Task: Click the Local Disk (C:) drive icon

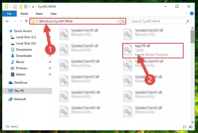Action: pyautogui.click(x=12, y=37)
